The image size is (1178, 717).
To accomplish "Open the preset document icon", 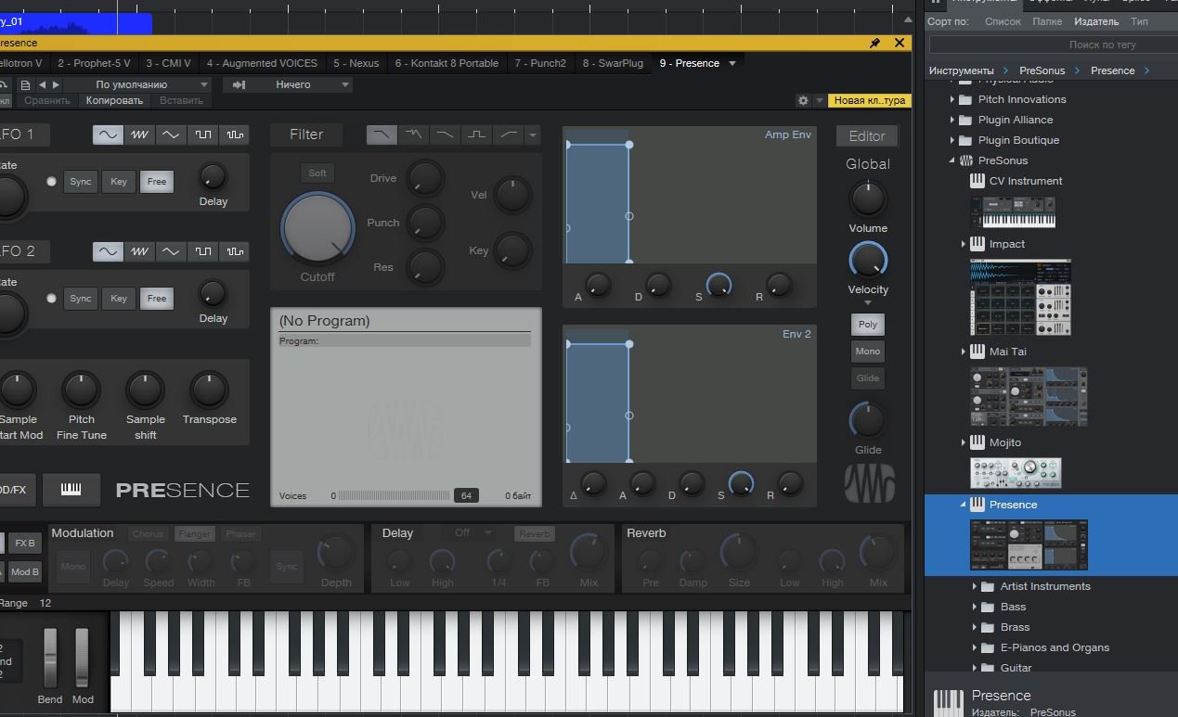I will tap(26, 84).
